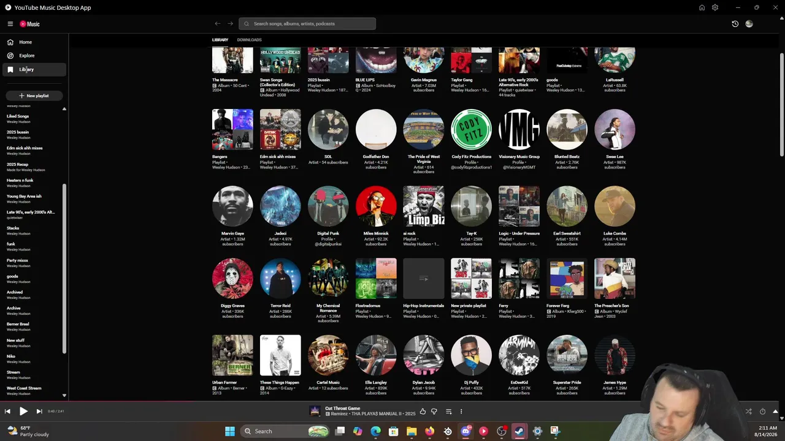Open Steam from the taskbar
785x441 pixels.
(519, 431)
